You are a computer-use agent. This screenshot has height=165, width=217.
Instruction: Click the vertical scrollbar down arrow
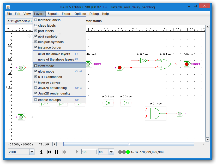[207, 140]
